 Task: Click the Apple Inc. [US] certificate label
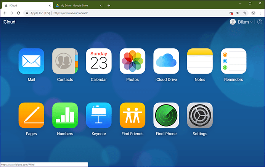[x=40, y=13]
